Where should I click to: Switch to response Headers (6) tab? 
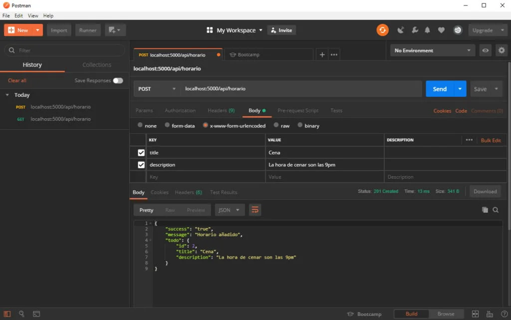tap(188, 192)
